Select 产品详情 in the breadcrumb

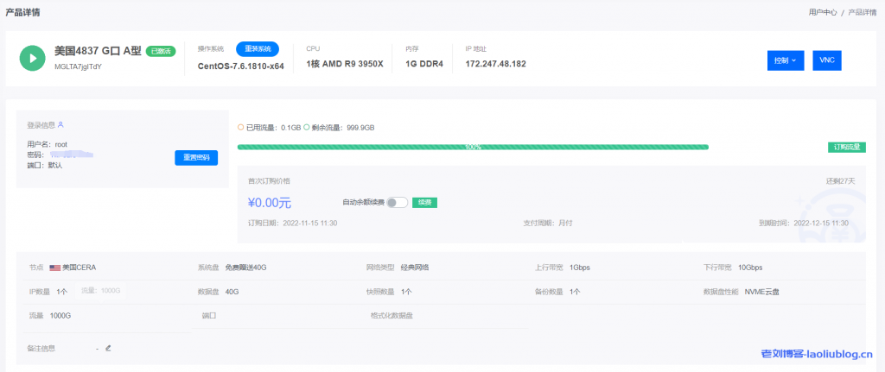pos(863,12)
